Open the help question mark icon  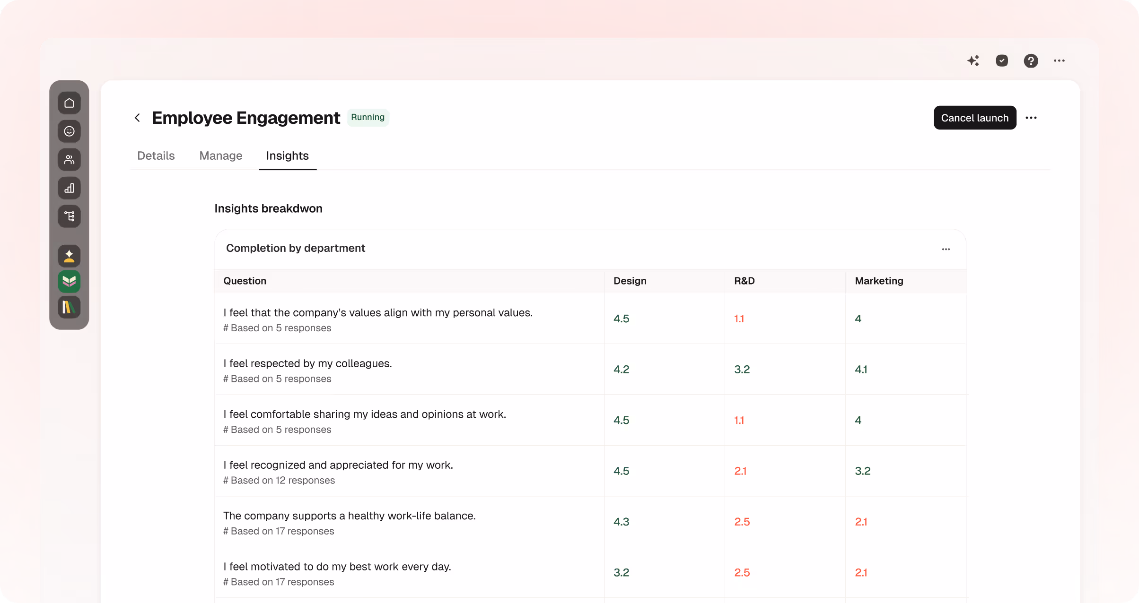coord(1031,60)
